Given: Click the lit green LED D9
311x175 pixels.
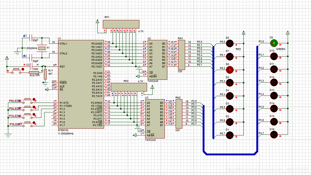Looking at the screenshot, I should click(x=274, y=43).
